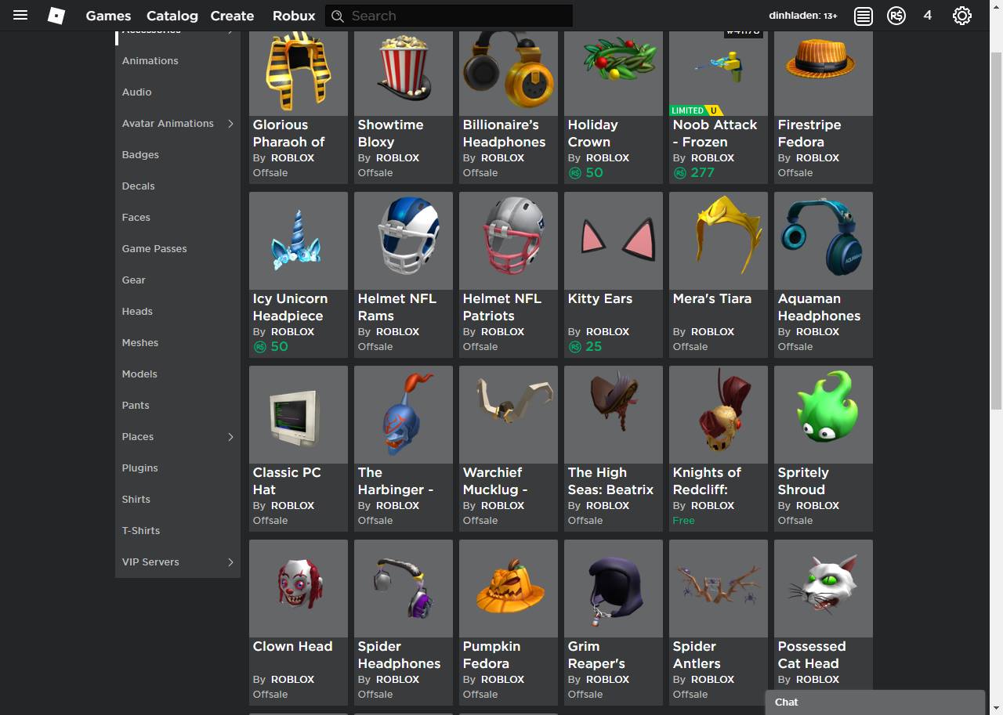Image resolution: width=1003 pixels, height=715 pixels.
Task: Open the Showtime Bloxy hat thumbnail
Action: click(404, 73)
